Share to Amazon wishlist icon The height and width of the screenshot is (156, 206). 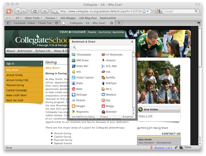[x=103, y=60]
